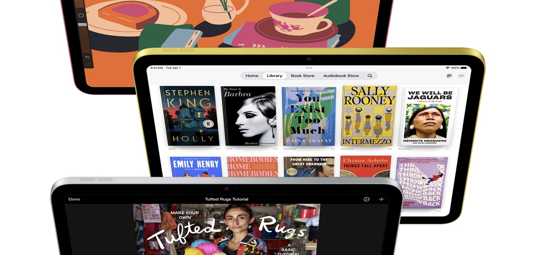Tap the battery indicator icon
This screenshot has width=533, height=255.
(x=464, y=68)
